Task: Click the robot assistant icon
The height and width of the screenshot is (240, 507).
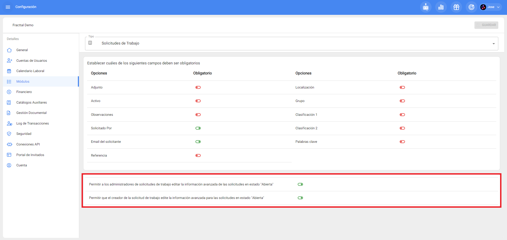Action: click(426, 7)
